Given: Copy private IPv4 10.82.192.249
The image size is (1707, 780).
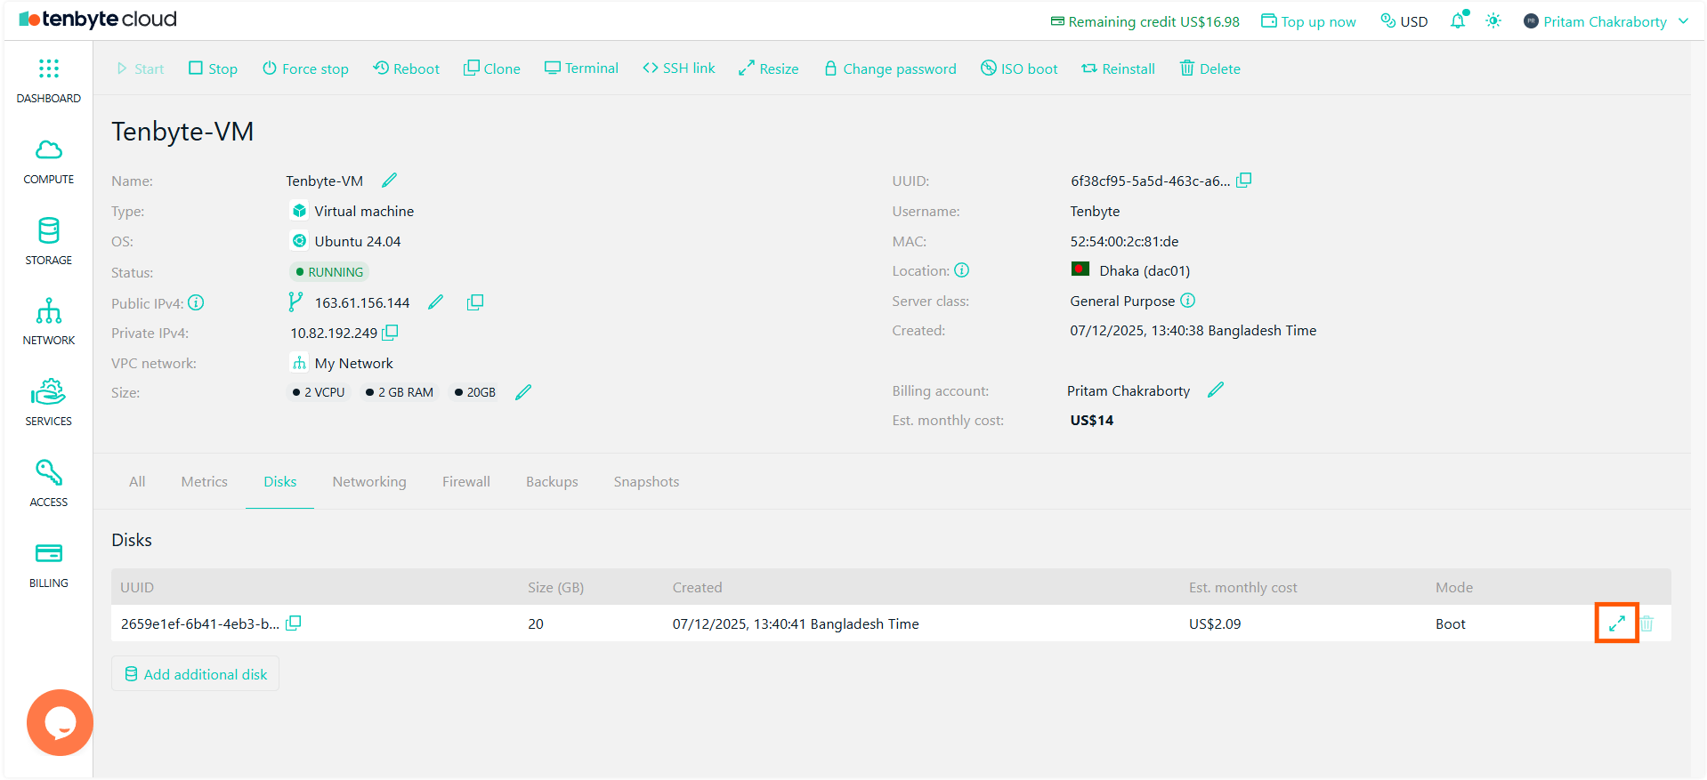Looking at the screenshot, I should point(390,333).
